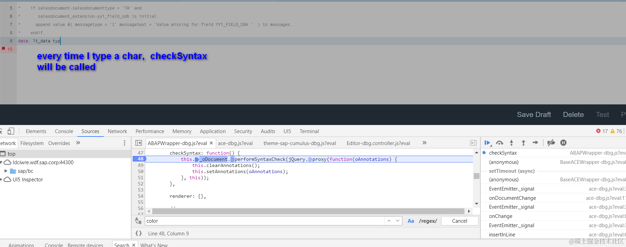Click the search text input field
The width and height of the screenshot is (626, 247).
pos(264,221)
